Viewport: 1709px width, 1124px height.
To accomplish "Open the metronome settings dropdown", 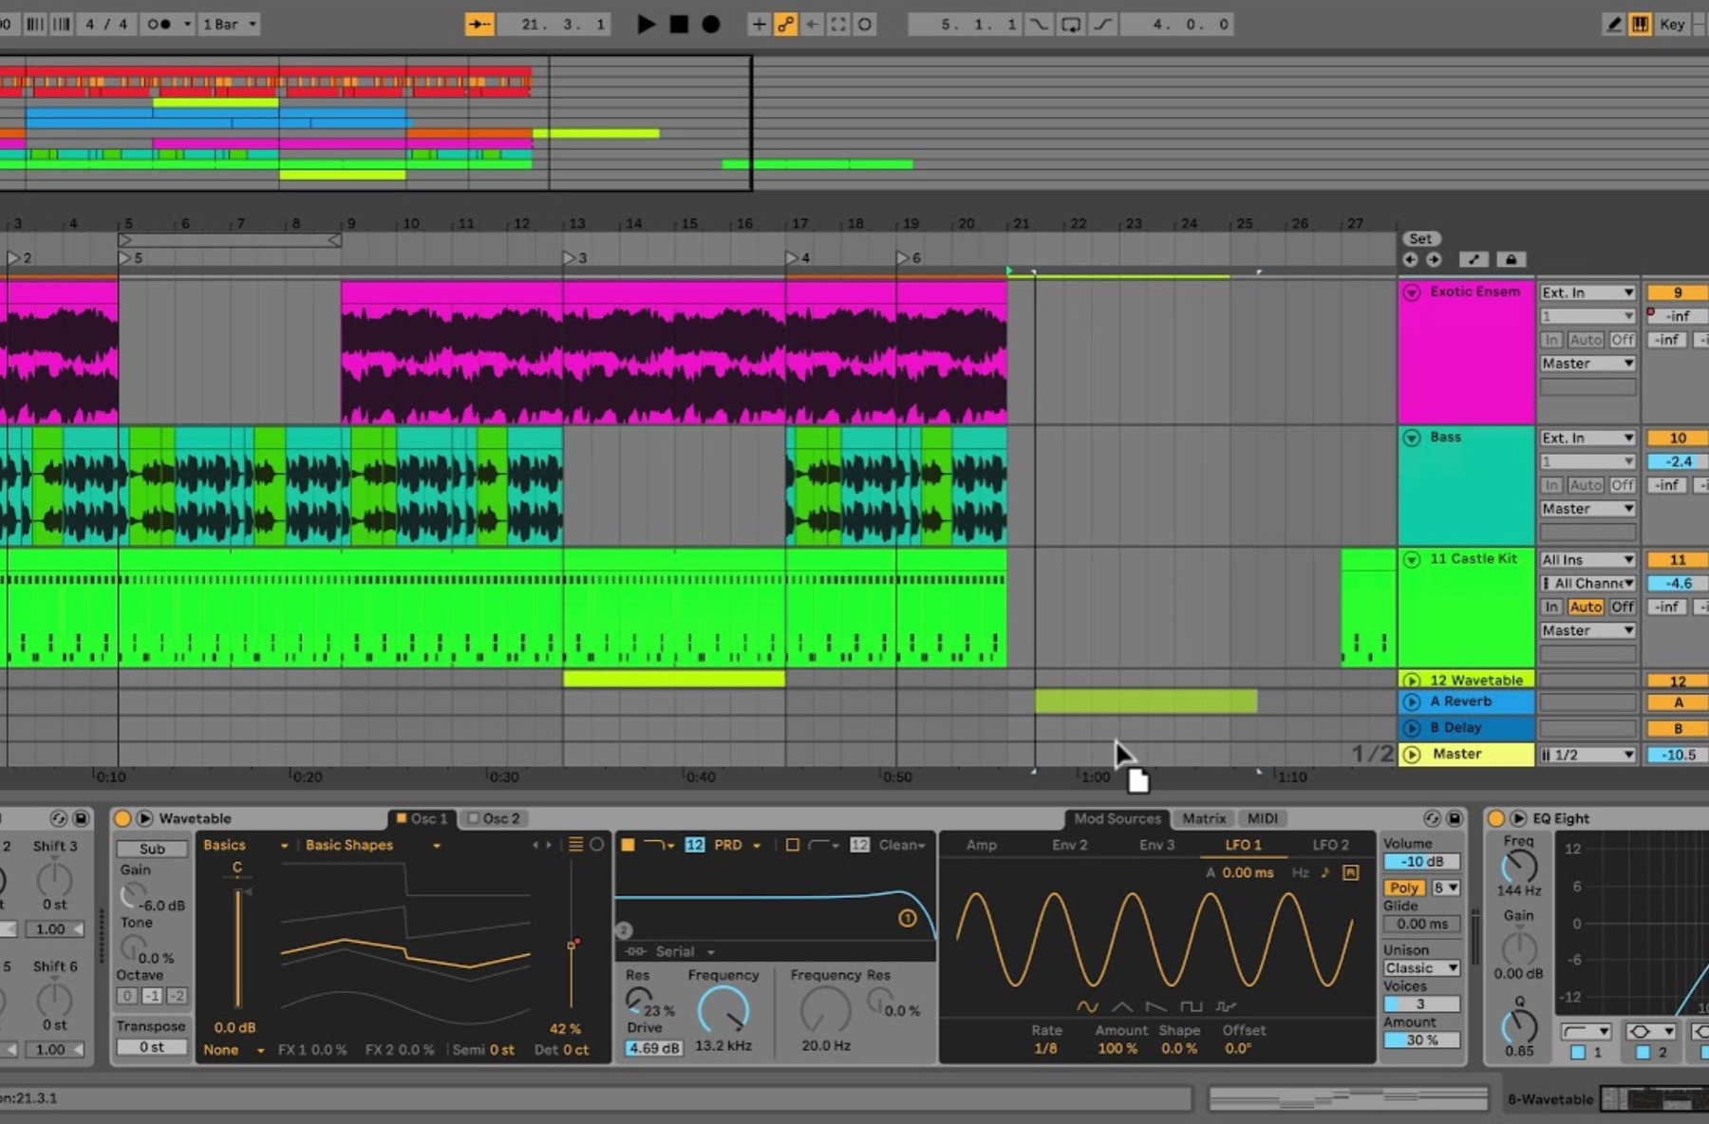I will 187,24.
